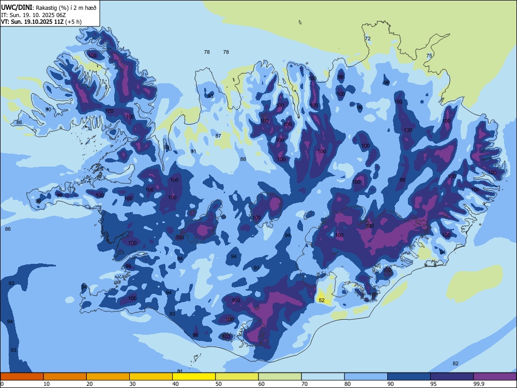517x388 pixels.
Task: Pick the pale yellow 50–60 legend swatch
Action: coord(237,377)
